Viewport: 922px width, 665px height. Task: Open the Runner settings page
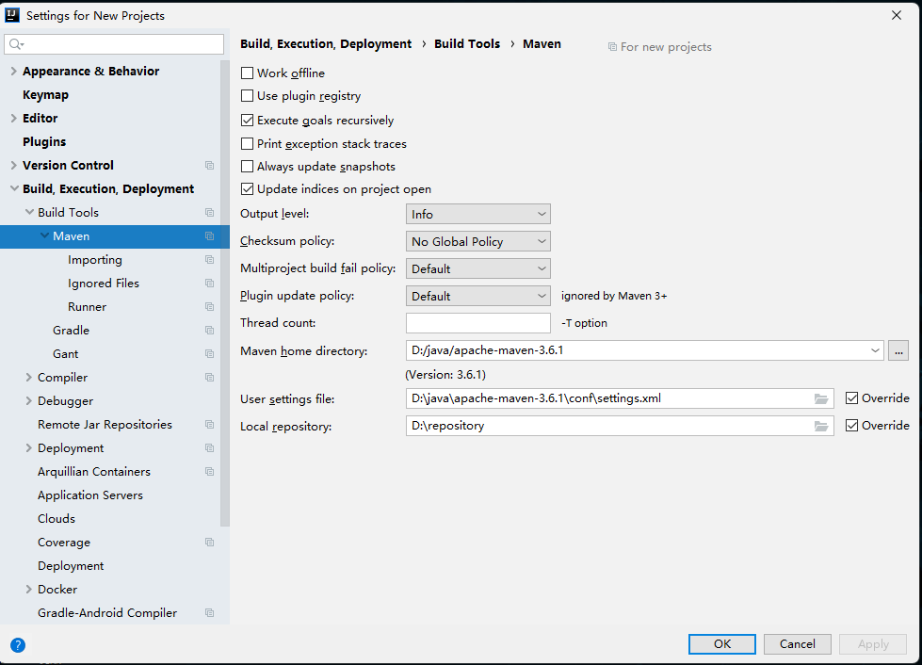(x=87, y=306)
